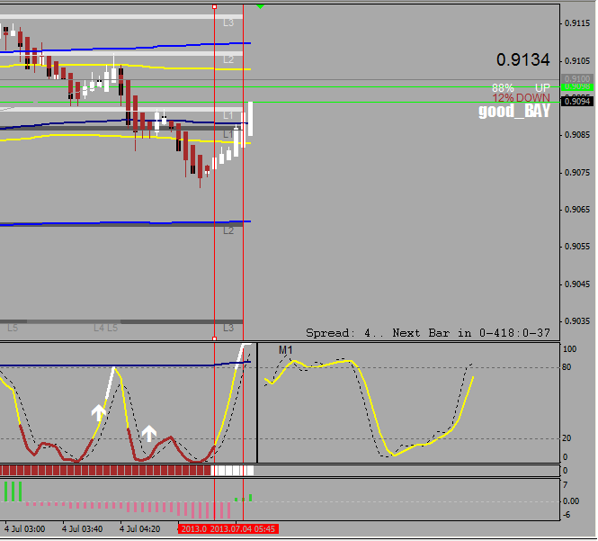Select top square handle of red vertical line
The image size is (598, 541).
tap(214, 7)
